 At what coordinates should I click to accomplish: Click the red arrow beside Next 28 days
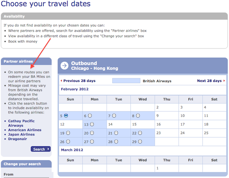[224, 81]
